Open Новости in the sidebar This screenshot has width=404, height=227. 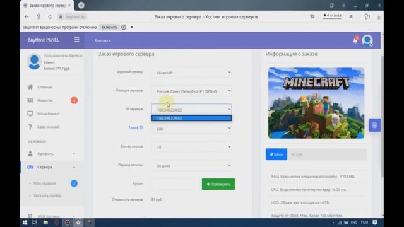point(45,100)
